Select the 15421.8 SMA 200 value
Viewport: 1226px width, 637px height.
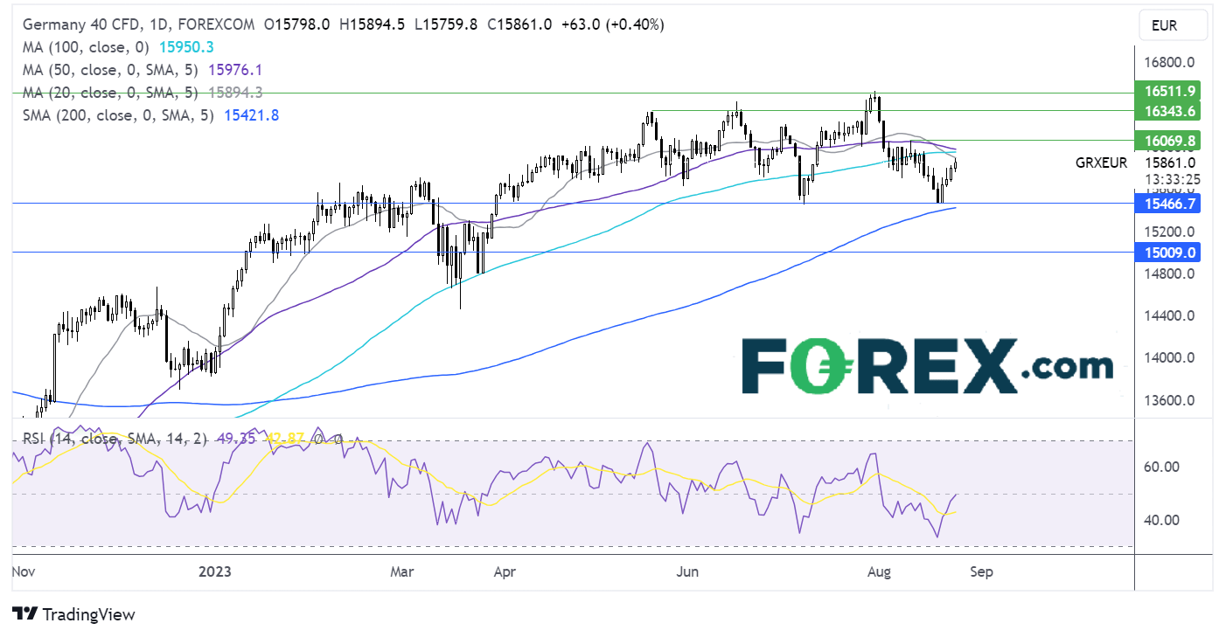coord(251,114)
